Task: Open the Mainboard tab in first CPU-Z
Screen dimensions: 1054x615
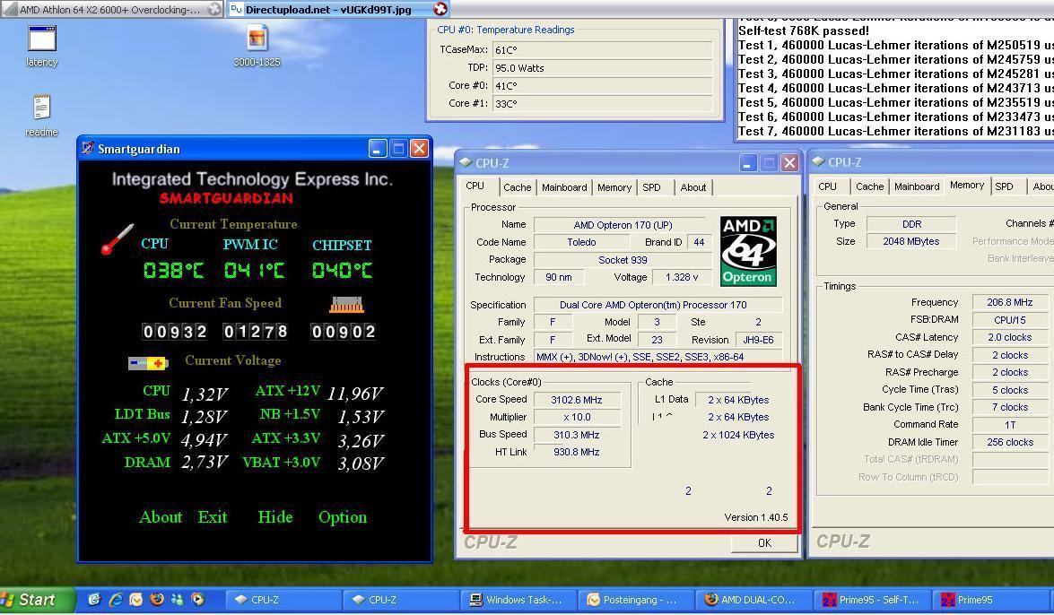Action: click(564, 187)
